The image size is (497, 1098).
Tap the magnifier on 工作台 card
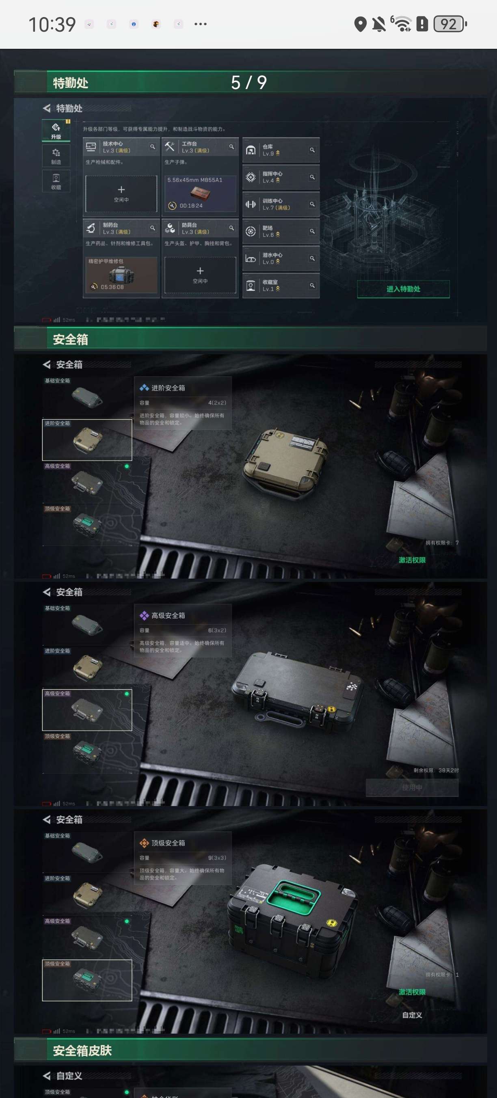(231, 147)
